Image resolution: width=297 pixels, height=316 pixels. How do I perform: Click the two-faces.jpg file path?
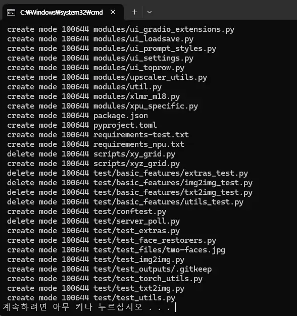(x=159, y=250)
